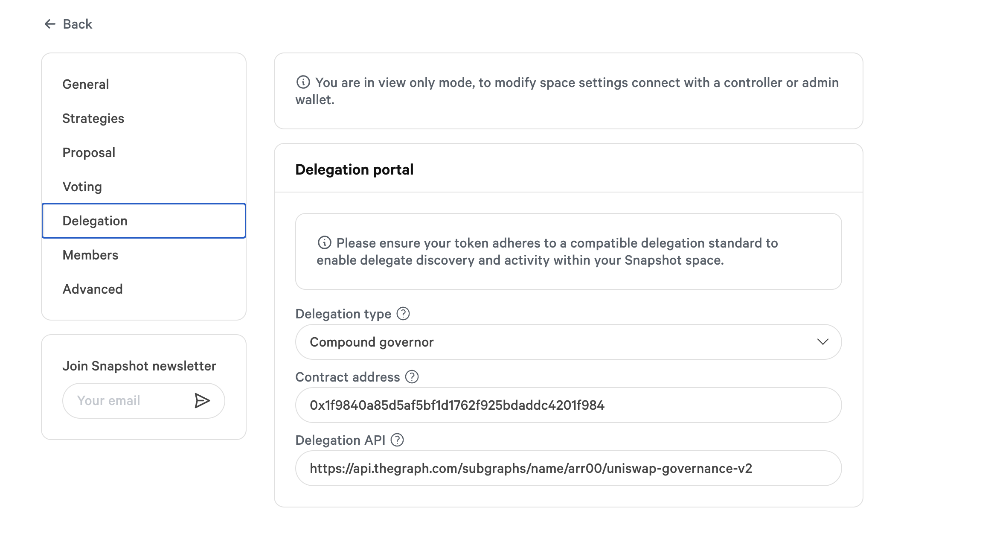This screenshot has height=554, width=994.
Task: Navigate to Advanced settings
Action: (93, 289)
